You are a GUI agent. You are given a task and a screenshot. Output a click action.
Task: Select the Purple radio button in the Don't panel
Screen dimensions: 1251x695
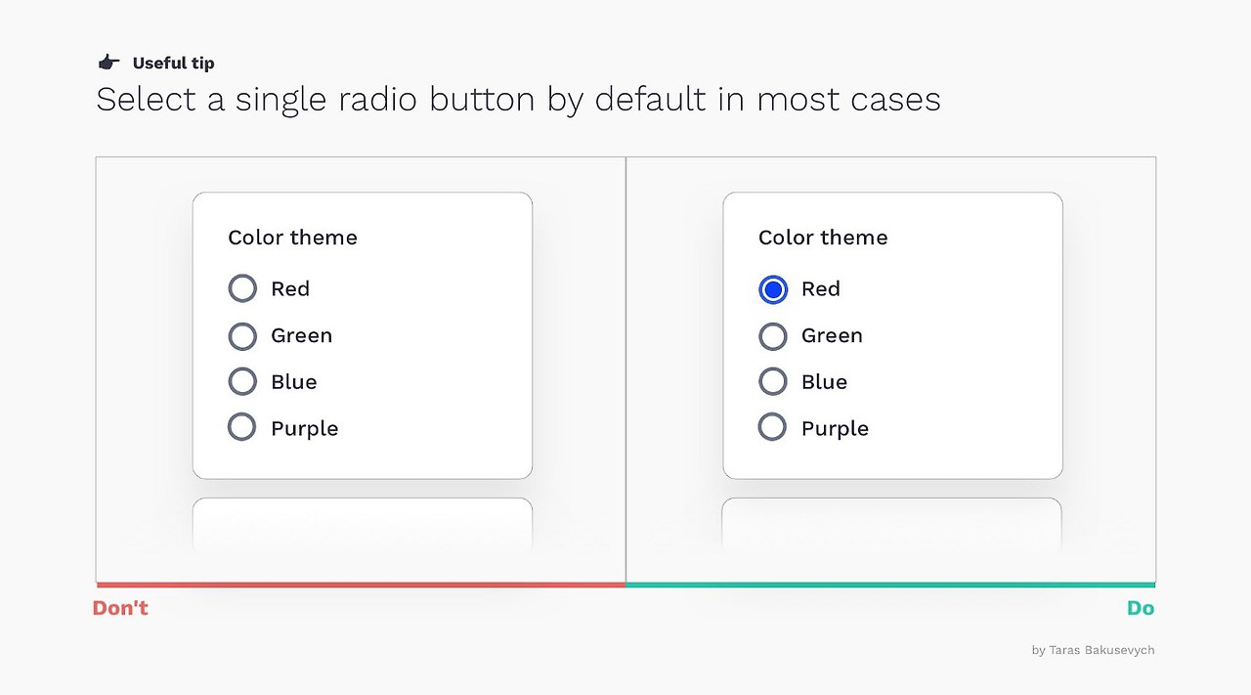(x=242, y=426)
